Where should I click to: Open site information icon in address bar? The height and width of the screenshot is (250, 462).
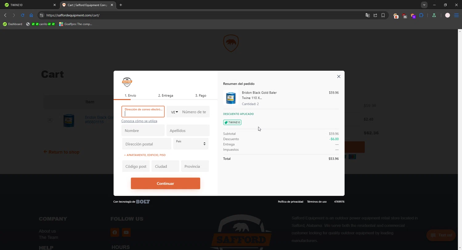pyautogui.click(x=42, y=15)
